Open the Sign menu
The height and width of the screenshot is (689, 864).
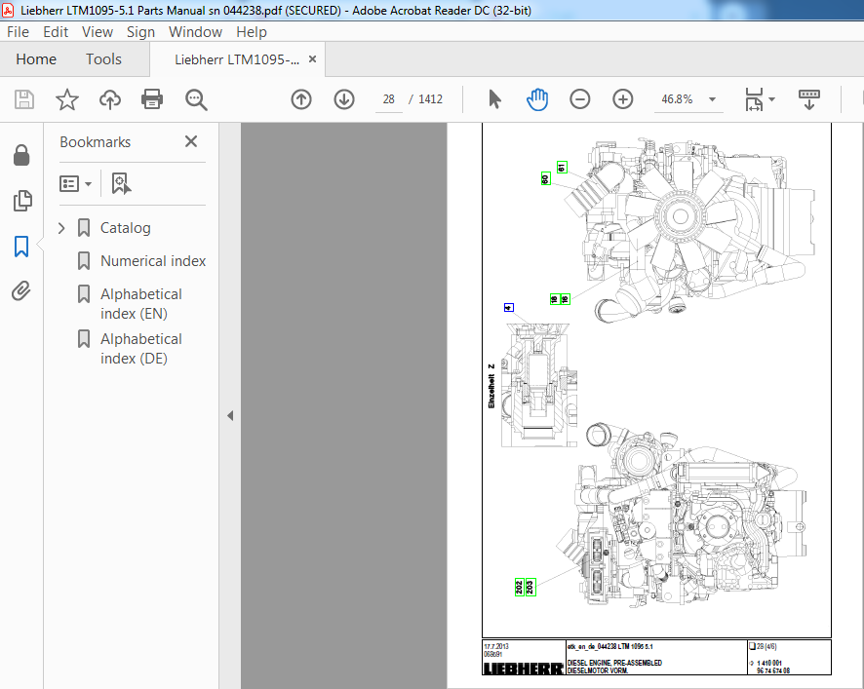140,32
